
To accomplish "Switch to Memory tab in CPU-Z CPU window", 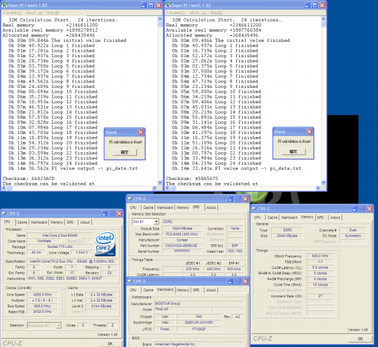I will [57, 222].
